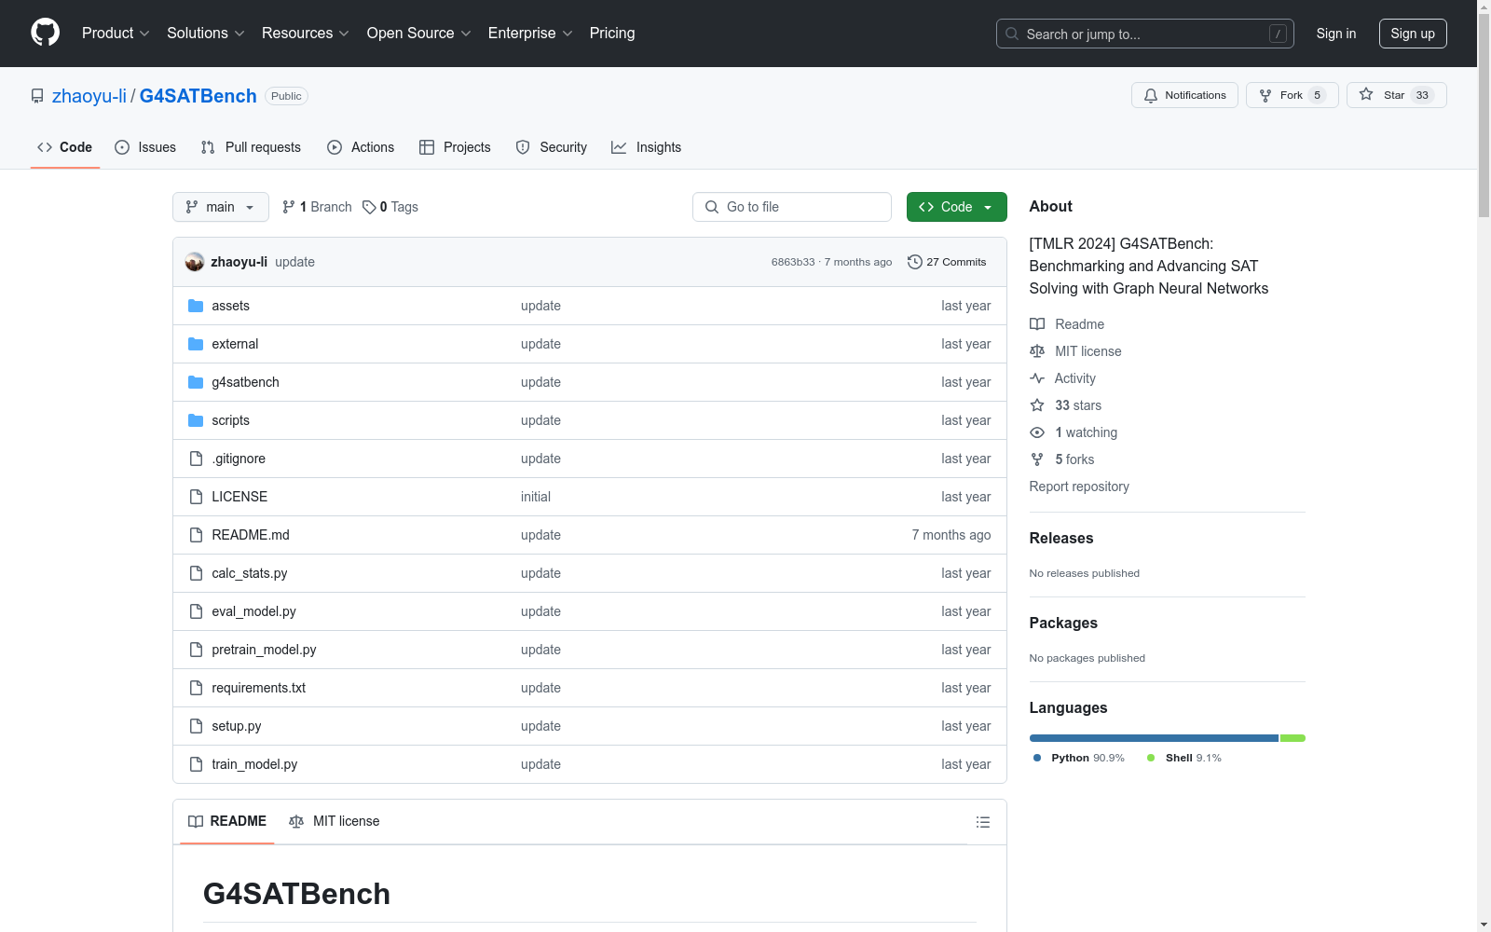The height and width of the screenshot is (932, 1491).
Task: Open the README outline list icon
Action: coord(982,822)
